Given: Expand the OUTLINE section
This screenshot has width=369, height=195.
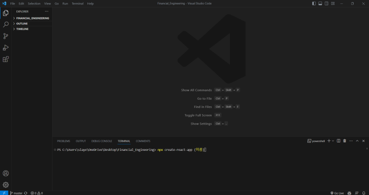Looking at the screenshot, I should click(x=32, y=23).
